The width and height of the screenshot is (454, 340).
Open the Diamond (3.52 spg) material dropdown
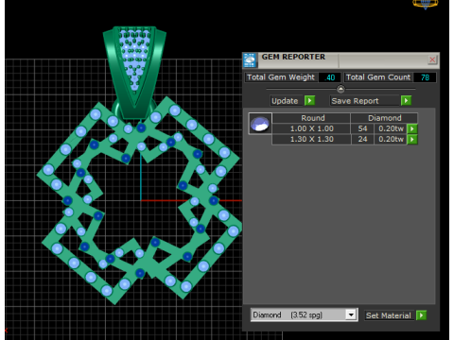coord(351,314)
